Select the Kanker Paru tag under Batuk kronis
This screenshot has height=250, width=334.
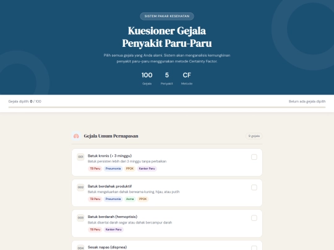coord(147,169)
